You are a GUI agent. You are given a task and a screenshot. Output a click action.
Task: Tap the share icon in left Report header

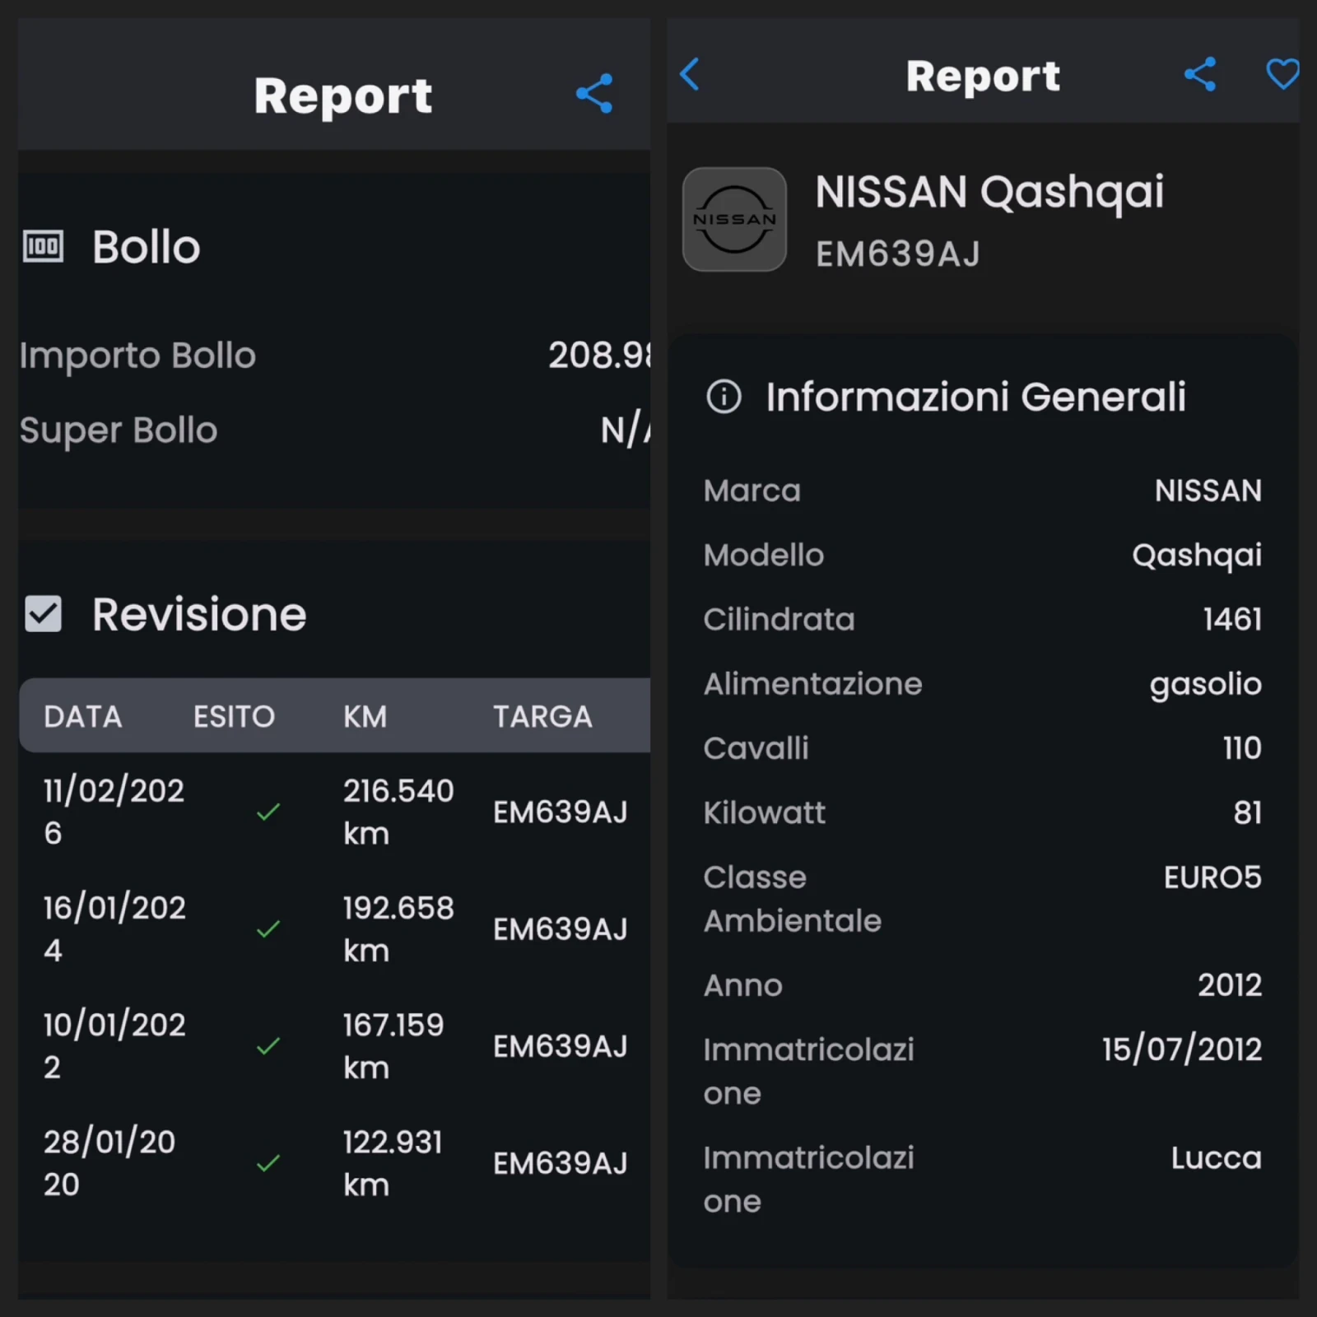click(x=594, y=93)
